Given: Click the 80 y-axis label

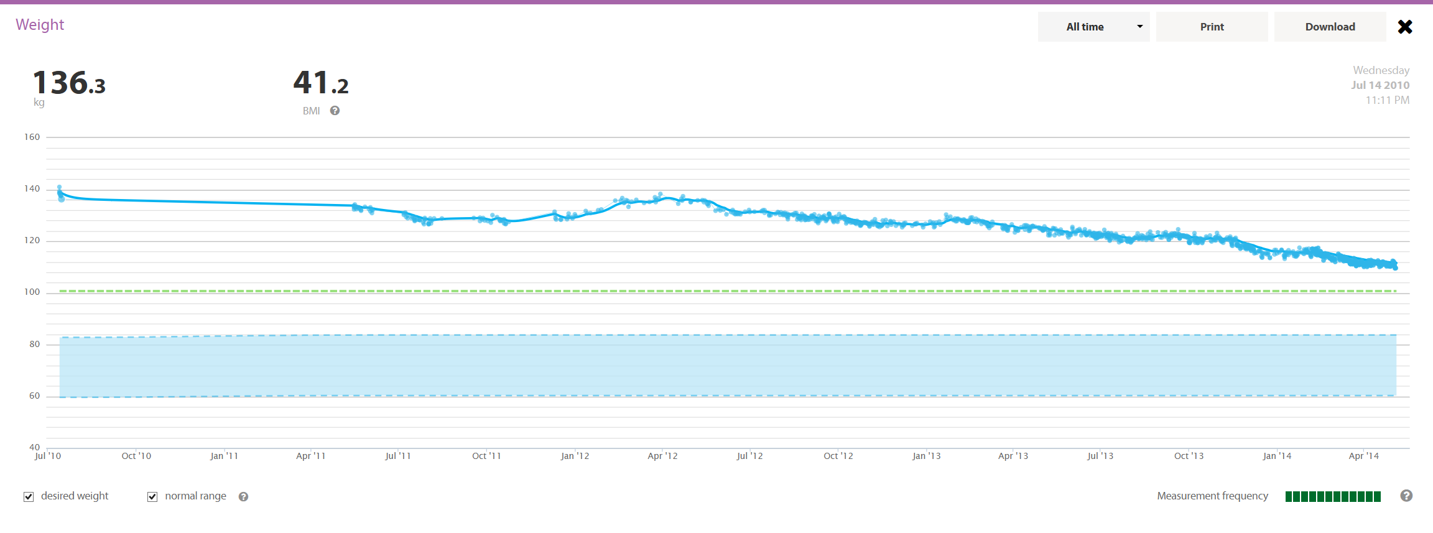Looking at the screenshot, I should [34, 344].
